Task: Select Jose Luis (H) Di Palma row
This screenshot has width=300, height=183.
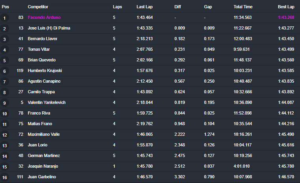Action: 150,28
